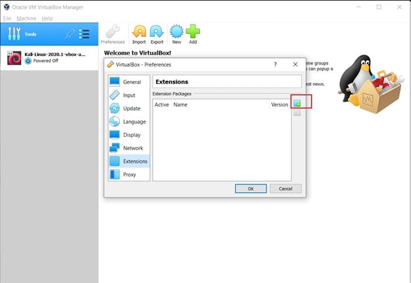This screenshot has width=411, height=283.
Task: Click the Preferences toolbar icon
Action: coord(113,34)
